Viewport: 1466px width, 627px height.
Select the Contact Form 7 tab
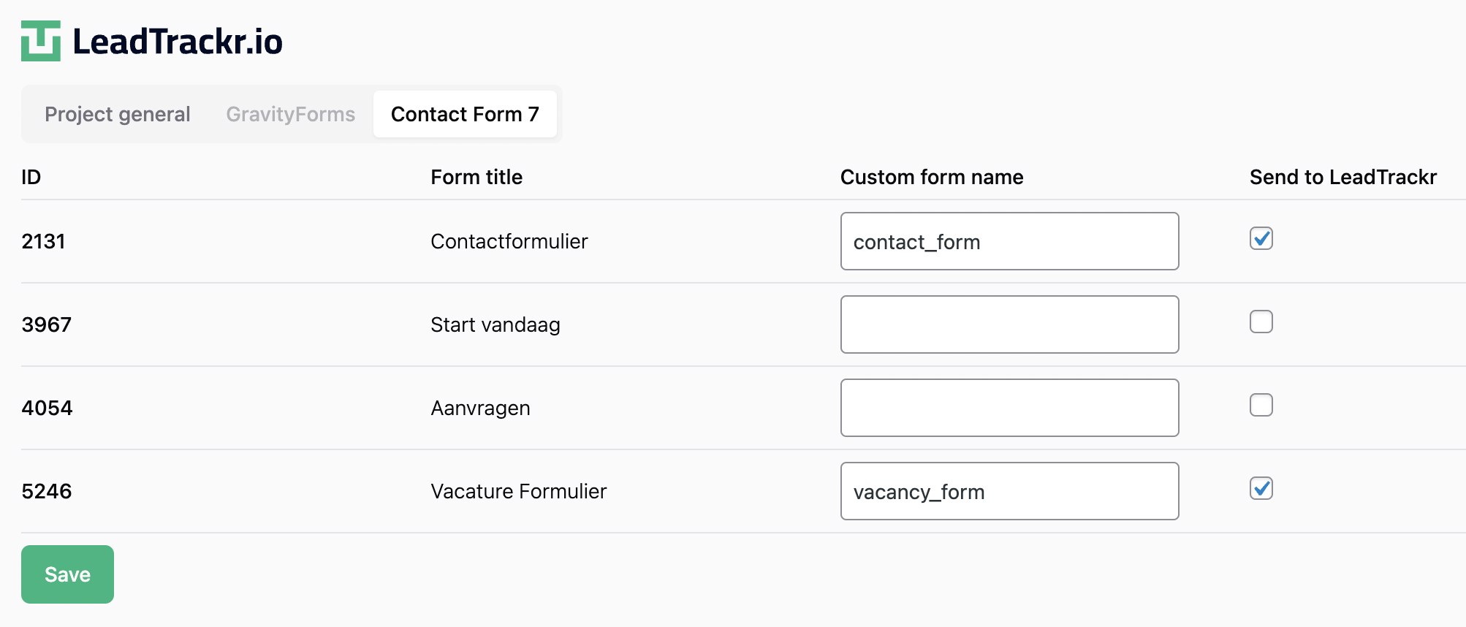[x=465, y=114]
